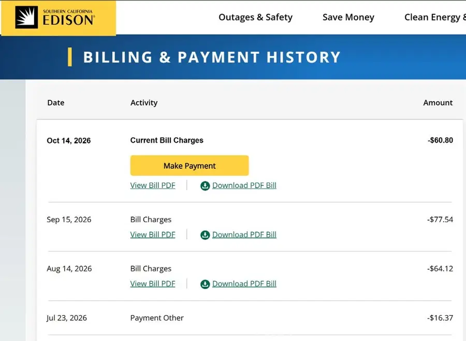466x341 pixels.
Task: Click the -$16.37 amount
Action: pyautogui.click(x=440, y=318)
